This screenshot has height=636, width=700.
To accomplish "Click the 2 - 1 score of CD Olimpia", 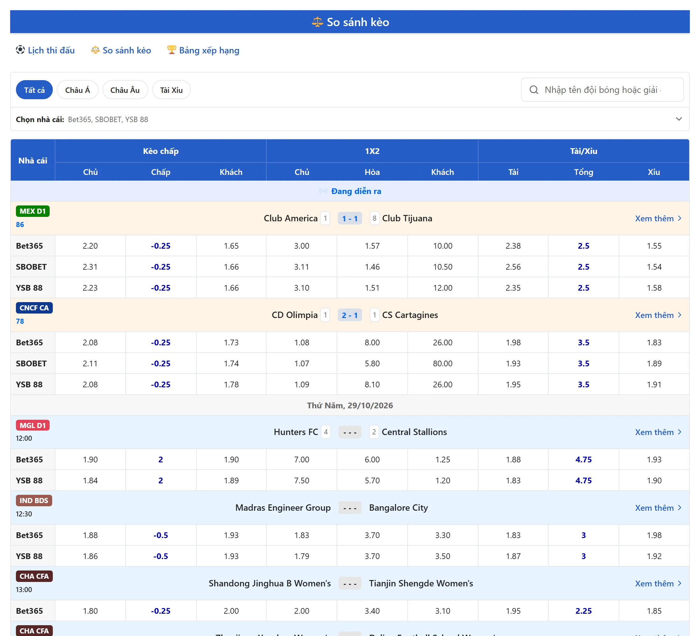I will coord(350,315).
